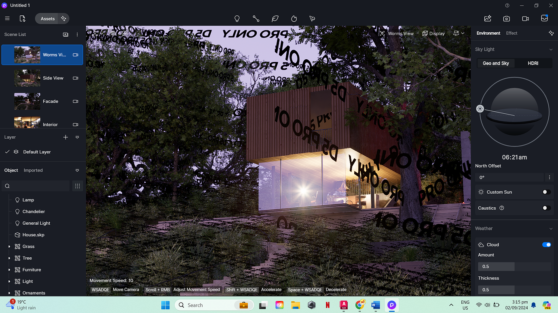Screen dimensions: 558x313
Task: Select the Light placement tool
Action: tap(237, 19)
